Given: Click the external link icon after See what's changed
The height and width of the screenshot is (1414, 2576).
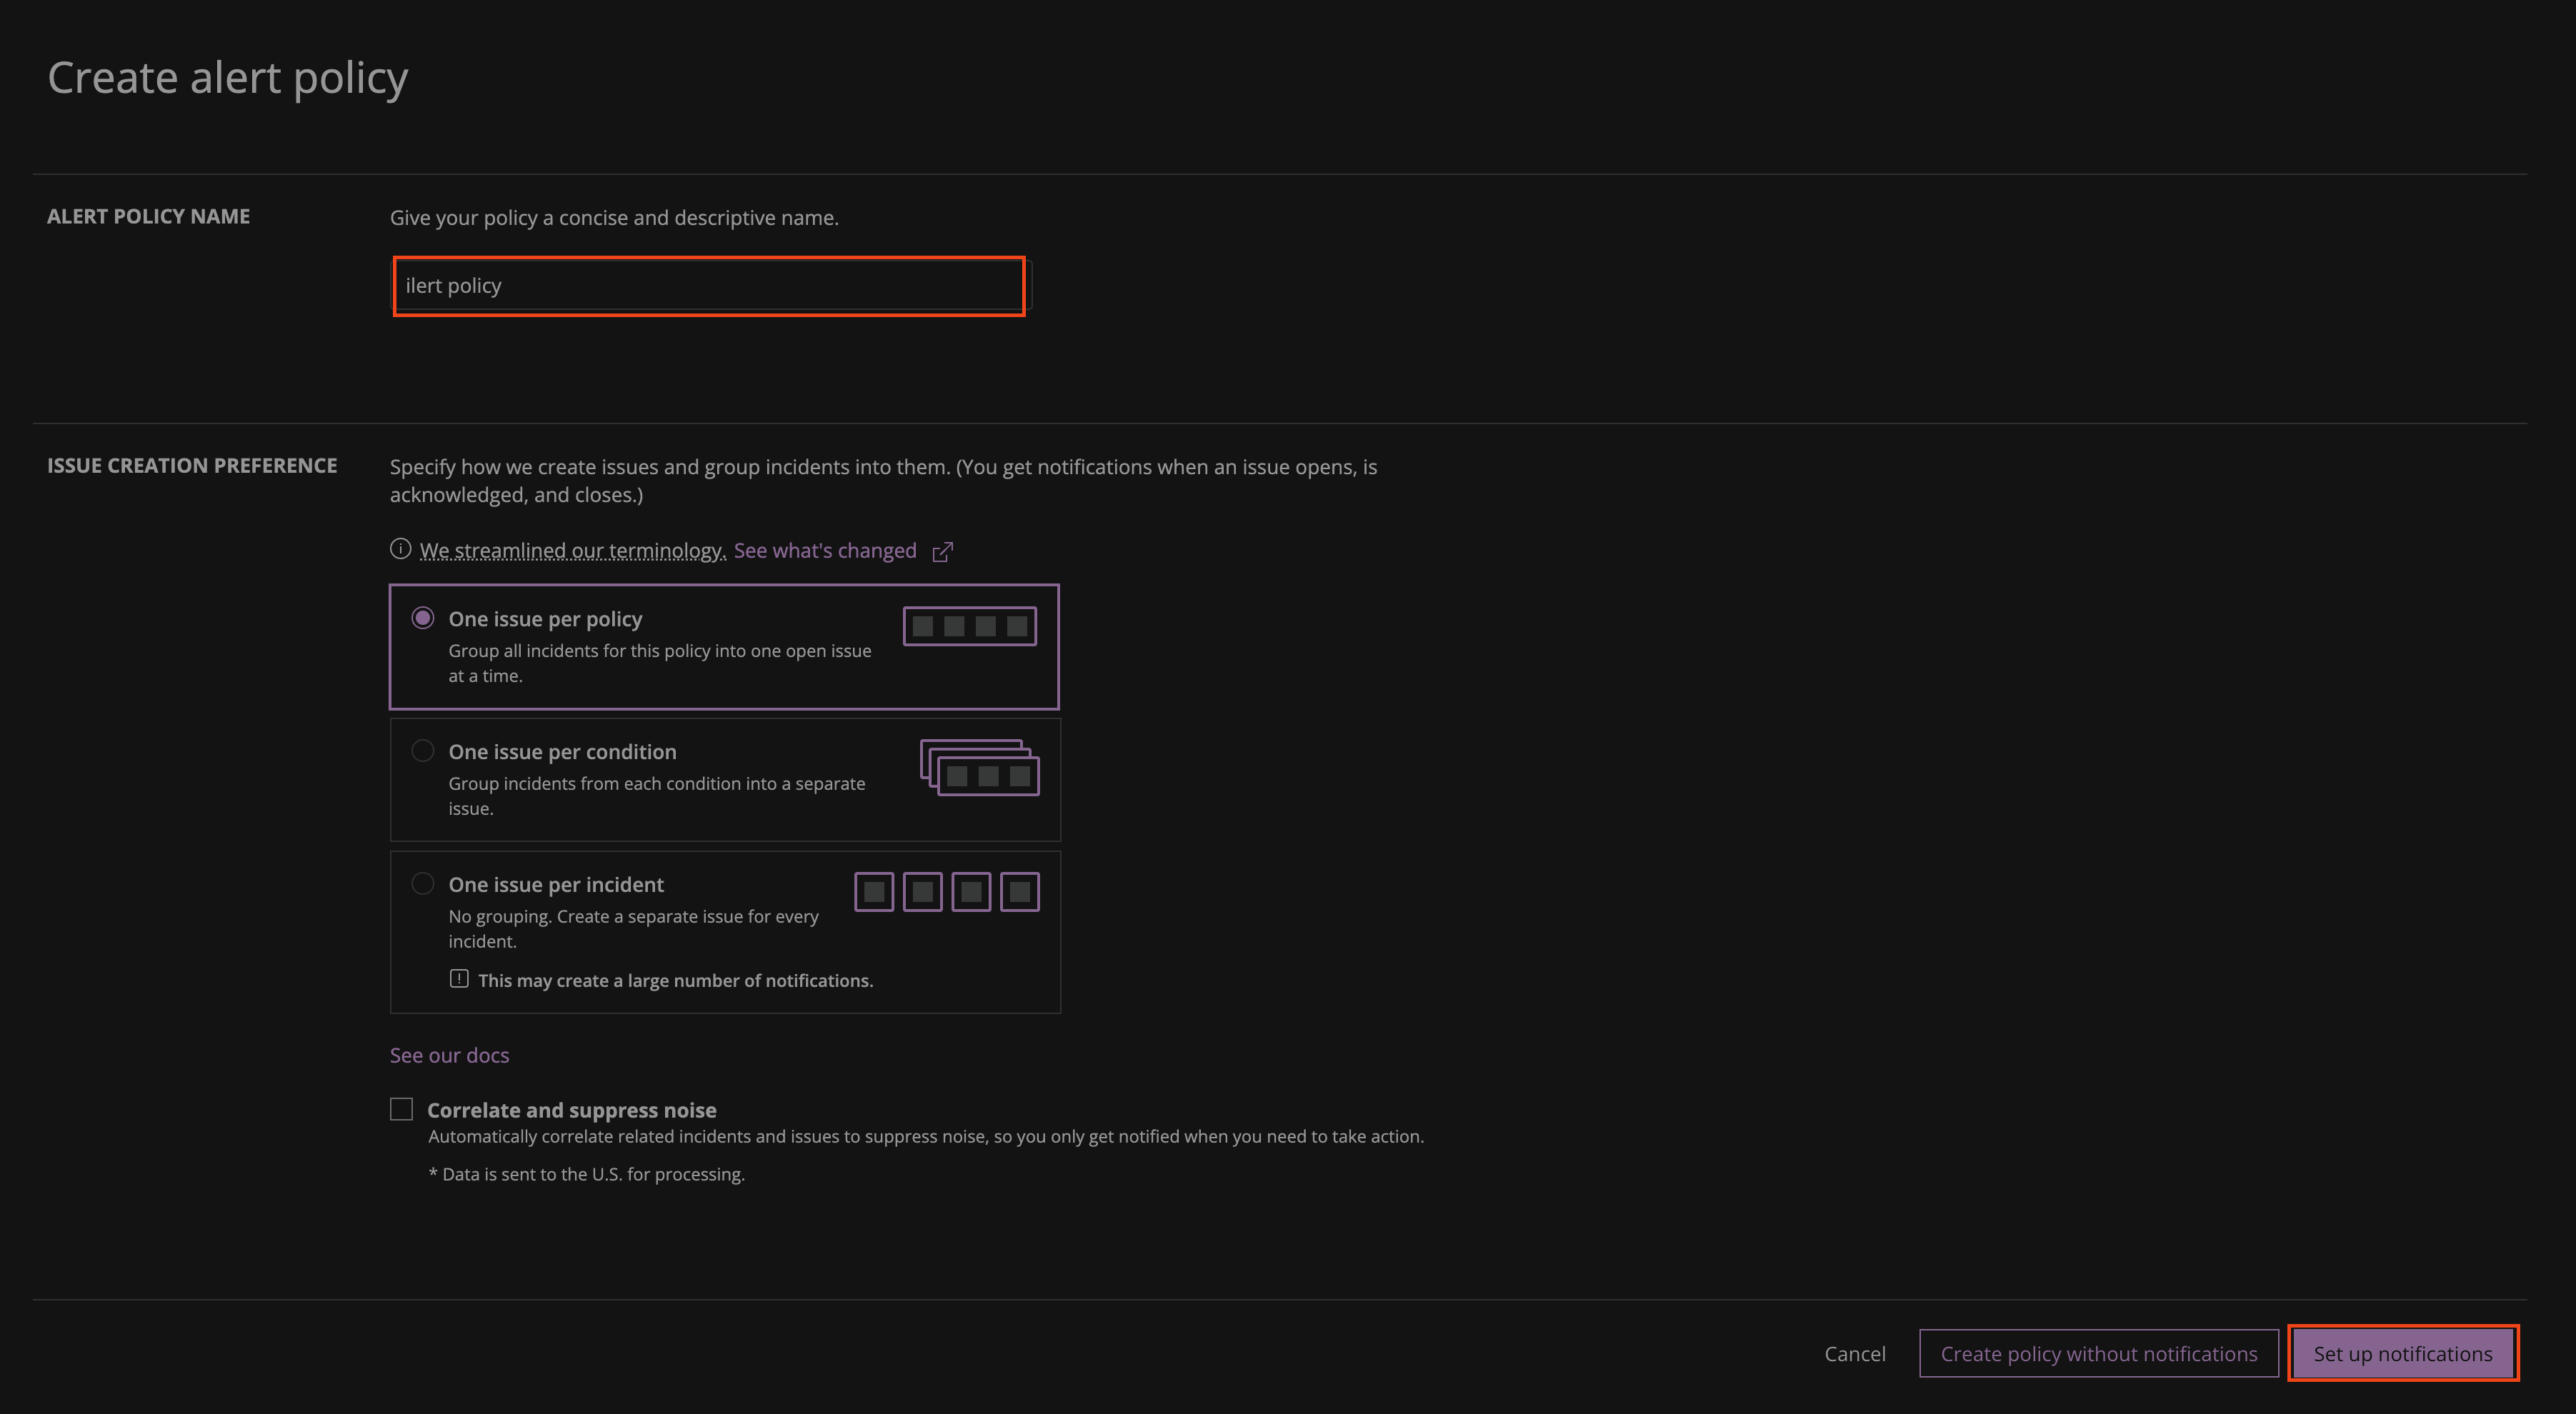Looking at the screenshot, I should point(942,552).
